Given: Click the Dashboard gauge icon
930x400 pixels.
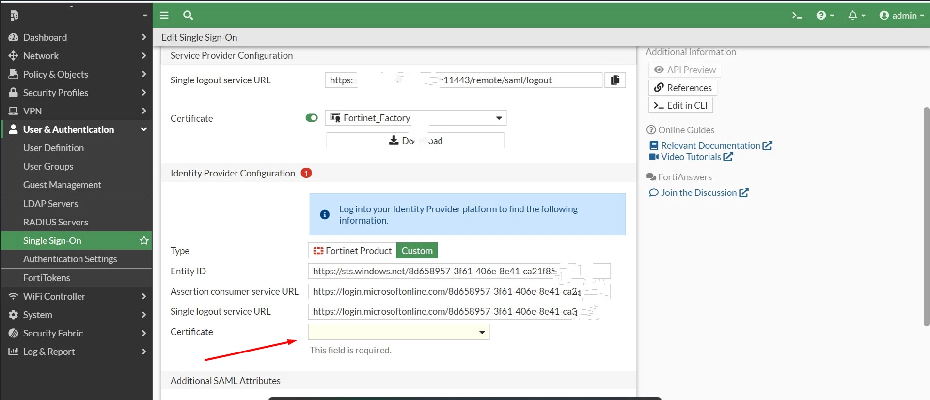Looking at the screenshot, I should [14, 37].
